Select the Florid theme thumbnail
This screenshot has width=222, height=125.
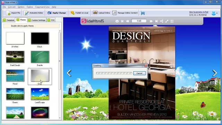pyautogui.click(x=15, y=75)
